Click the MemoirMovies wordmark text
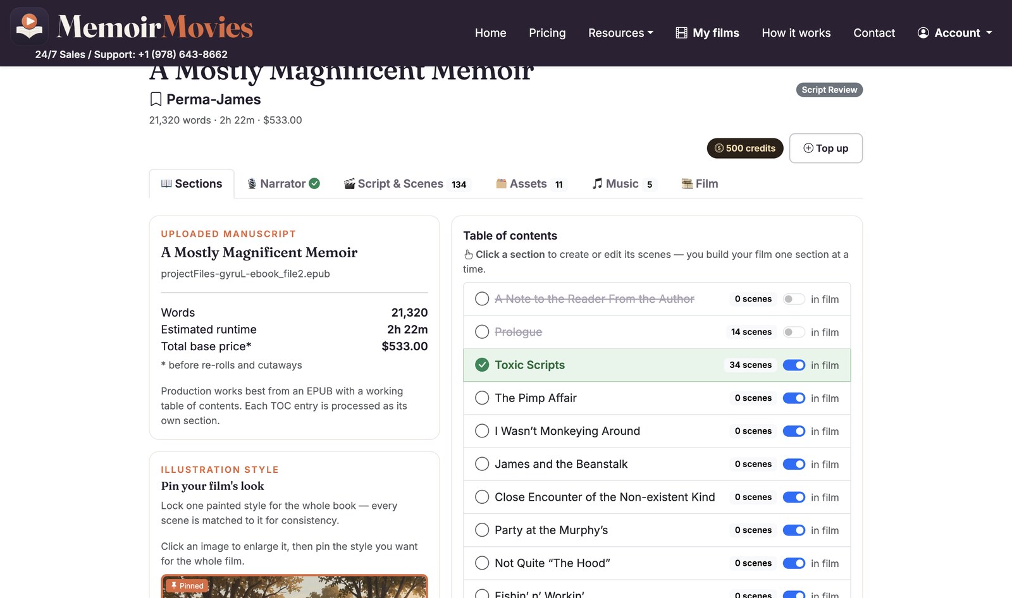Viewport: 1012px width, 598px height. pyautogui.click(x=155, y=27)
